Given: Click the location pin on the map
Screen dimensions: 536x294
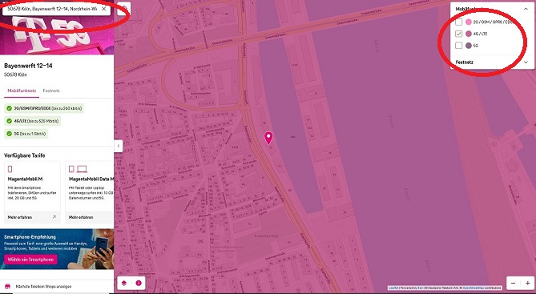Looking at the screenshot, I should click(268, 138).
